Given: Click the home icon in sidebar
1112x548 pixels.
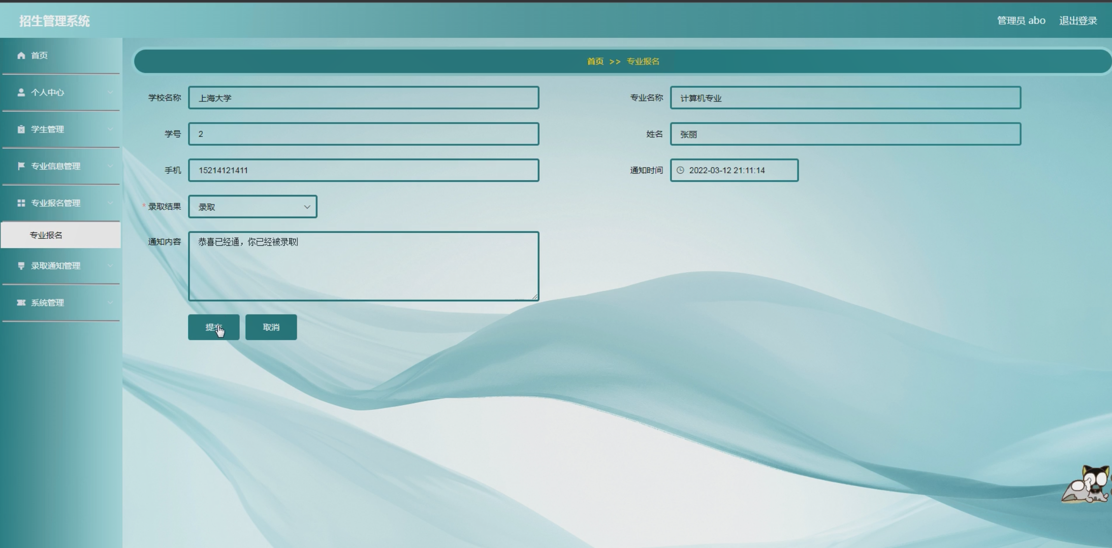Looking at the screenshot, I should click(21, 55).
